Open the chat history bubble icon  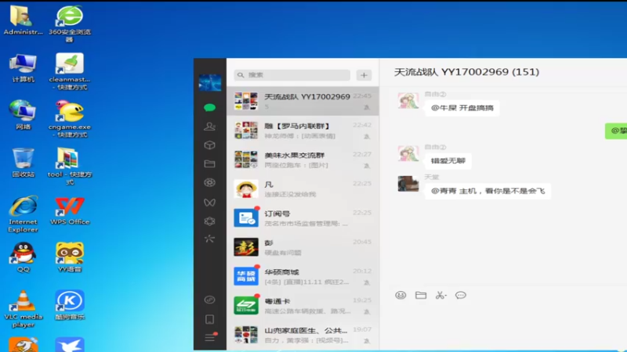pyautogui.click(x=461, y=296)
